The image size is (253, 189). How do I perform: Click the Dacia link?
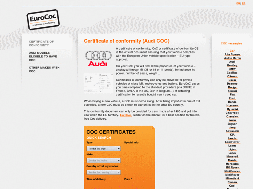pos(232,80)
